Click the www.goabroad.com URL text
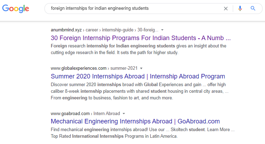Screen dimensions: 265x144 point(70,114)
